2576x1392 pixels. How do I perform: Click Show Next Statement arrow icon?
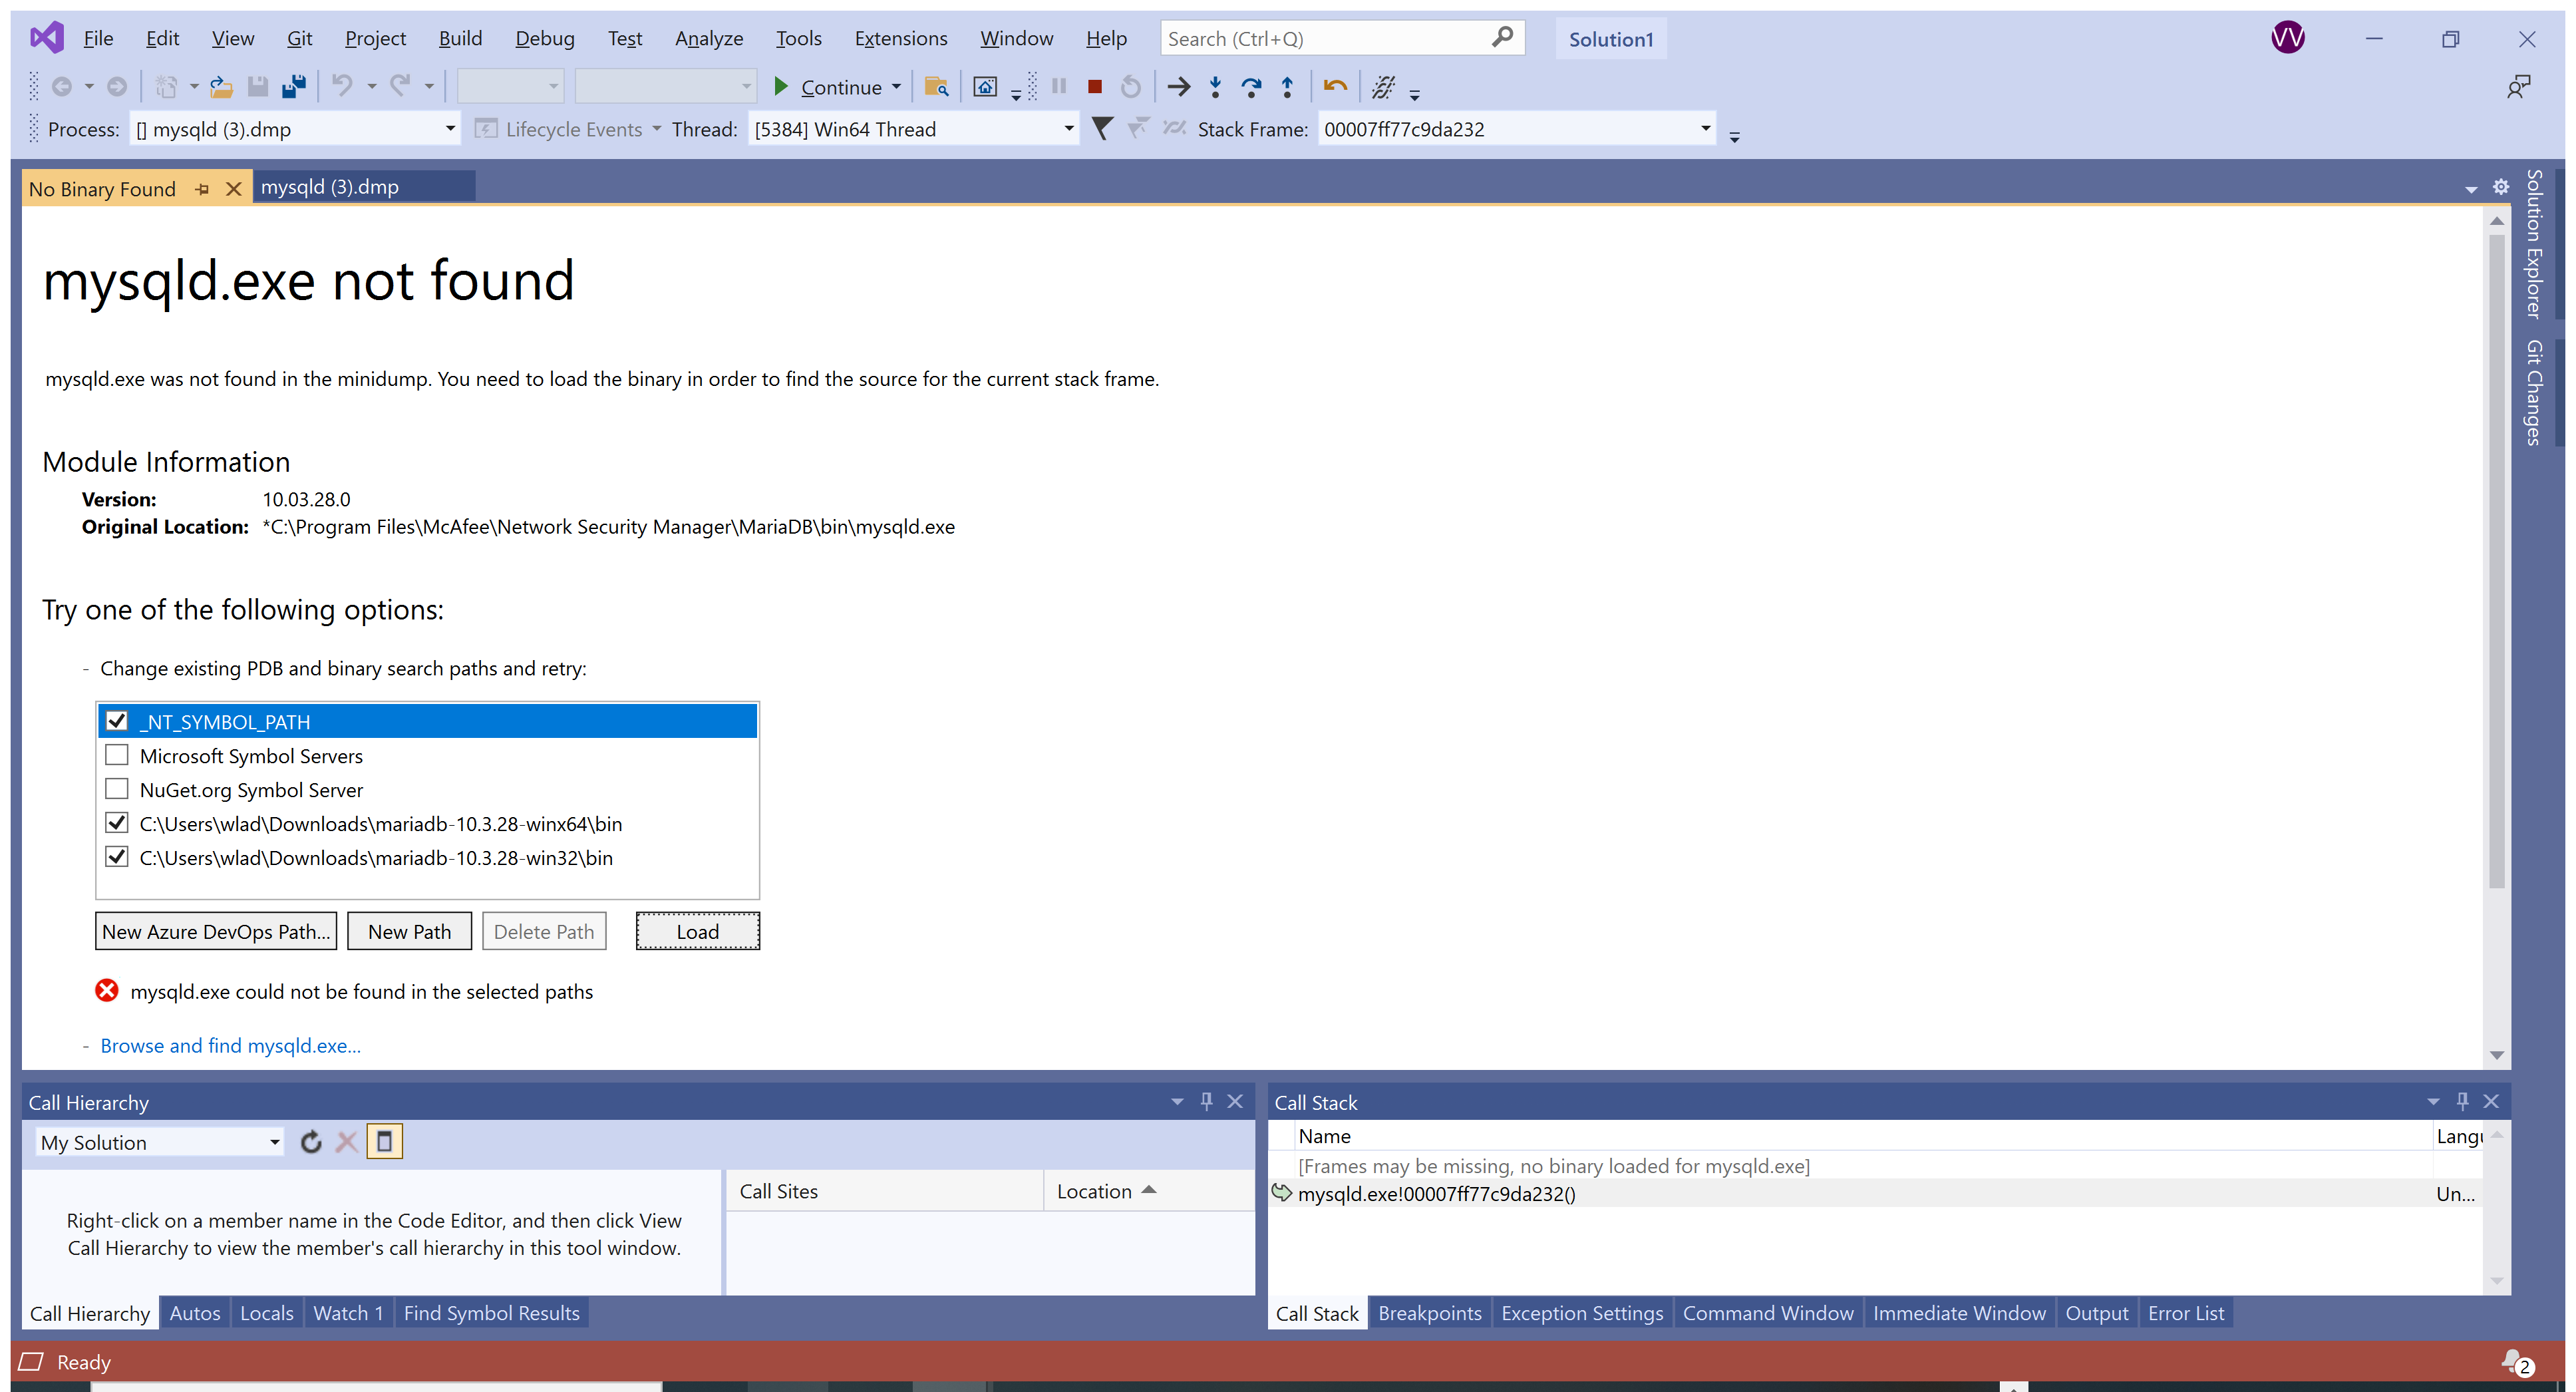(1178, 87)
